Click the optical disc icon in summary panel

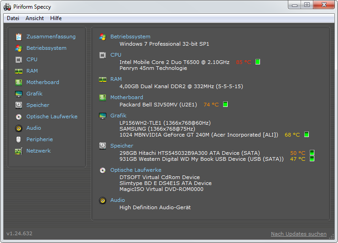point(103,170)
